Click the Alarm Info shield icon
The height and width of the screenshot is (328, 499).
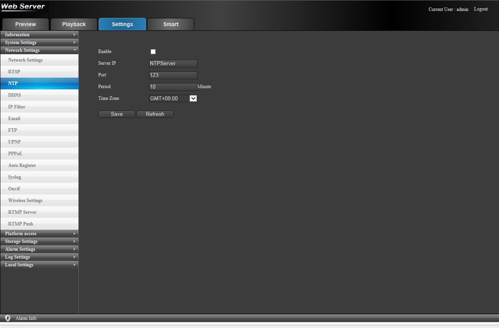pyautogui.click(x=7, y=318)
